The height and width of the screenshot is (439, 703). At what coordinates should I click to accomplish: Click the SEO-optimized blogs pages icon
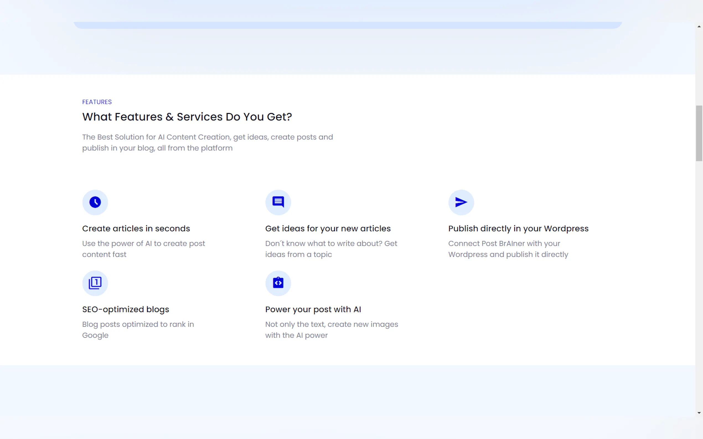click(95, 283)
